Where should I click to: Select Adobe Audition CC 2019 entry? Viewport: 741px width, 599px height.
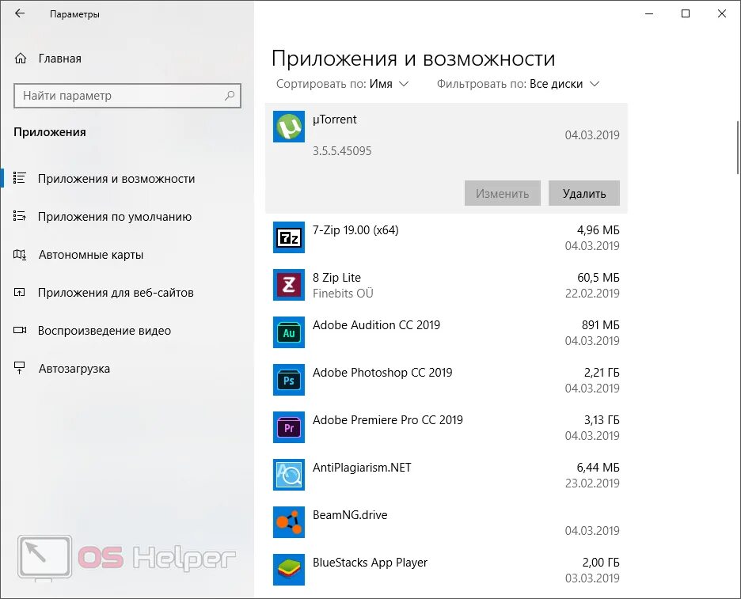coord(446,332)
